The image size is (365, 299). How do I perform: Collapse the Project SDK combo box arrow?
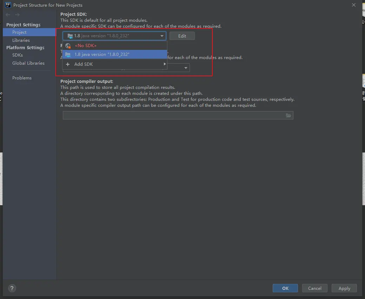[162, 36]
